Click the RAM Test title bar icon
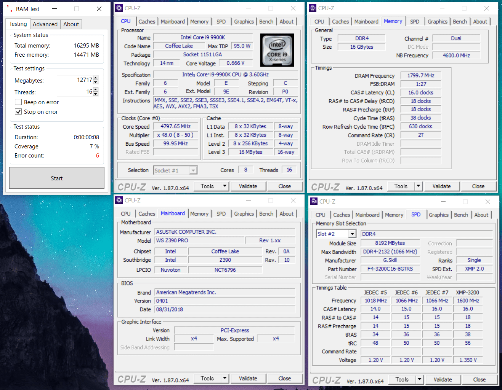The width and height of the screenshot is (502, 390). pyautogui.click(x=10, y=9)
